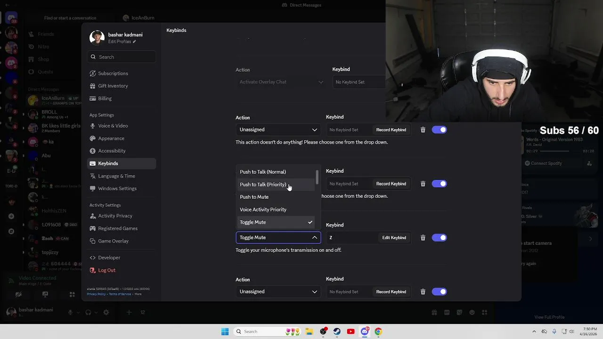Open topjizzy direct message
This screenshot has width=603, height=339.
click(x=54, y=253)
